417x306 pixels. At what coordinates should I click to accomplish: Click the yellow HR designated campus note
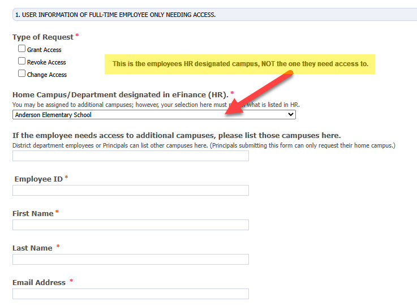(240, 64)
